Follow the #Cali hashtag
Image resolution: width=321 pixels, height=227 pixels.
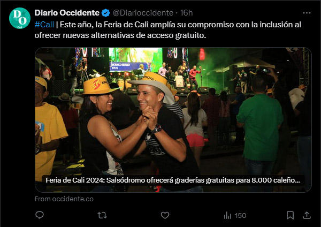(x=44, y=25)
